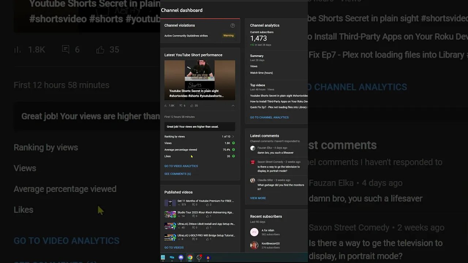Click the views icon beside 45 for UltraLoQ ZWave
This screenshot has height=263, width=468.
point(179,228)
